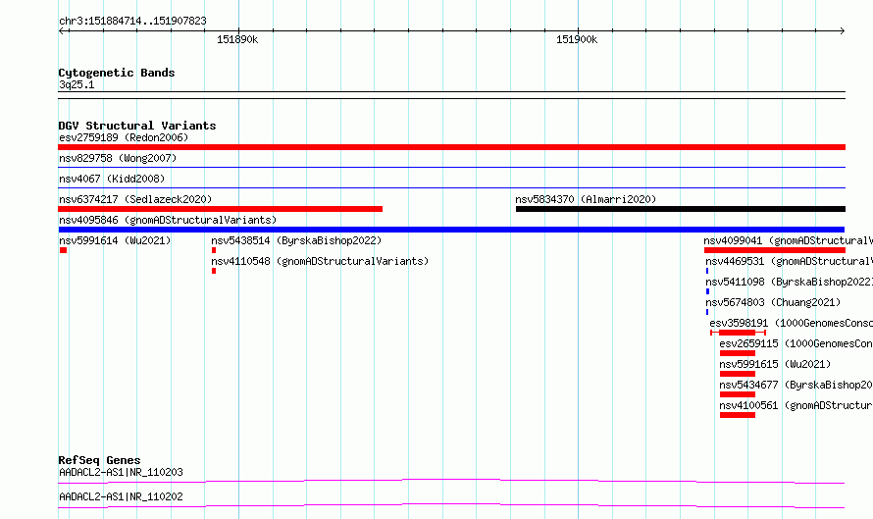The height and width of the screenshot is (519, 873).
Task: Open the AADACL2-AS1|NR_110202 gene label
Action: coord(121,496)
